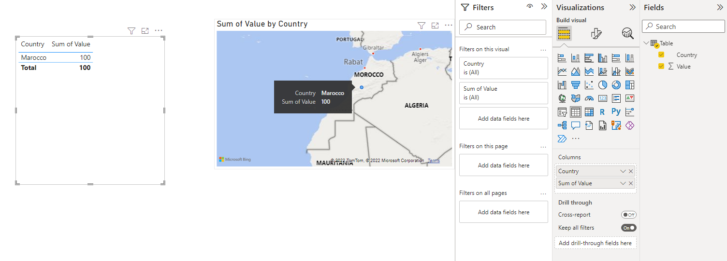Collapse the Visualizations pane

coord(632,7)
